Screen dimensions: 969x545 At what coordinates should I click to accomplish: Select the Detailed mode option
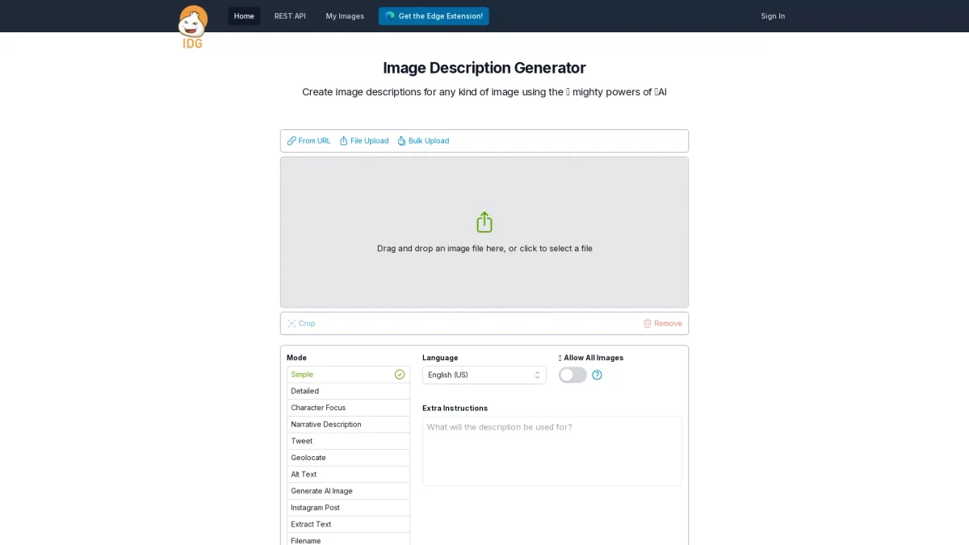(x=348, y=391)
